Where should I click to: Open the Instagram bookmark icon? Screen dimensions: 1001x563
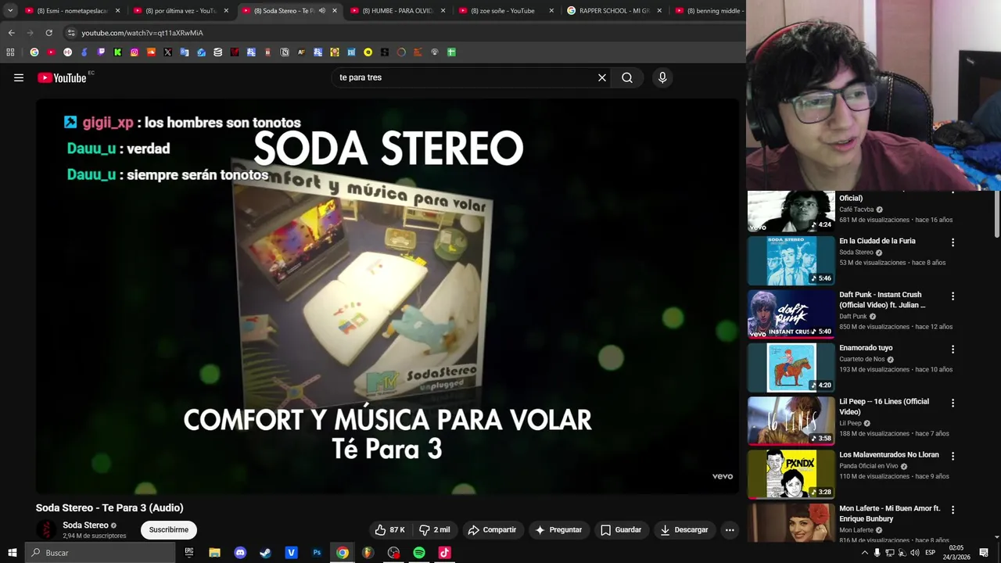135,52
